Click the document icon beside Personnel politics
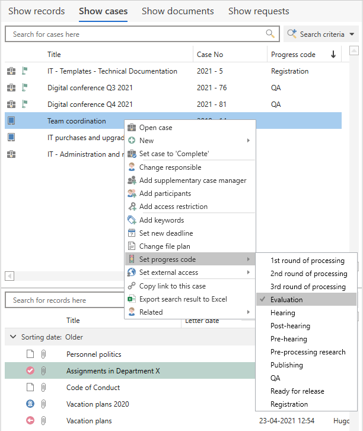Viewport: 363px width, 431px height. [30, 354]
